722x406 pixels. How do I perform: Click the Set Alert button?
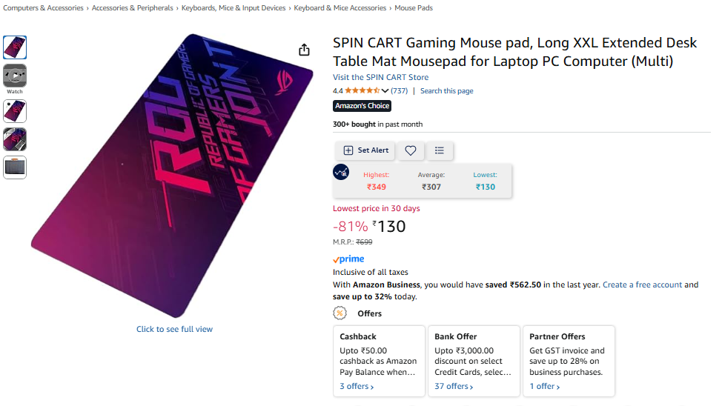(x=365, y=150)
